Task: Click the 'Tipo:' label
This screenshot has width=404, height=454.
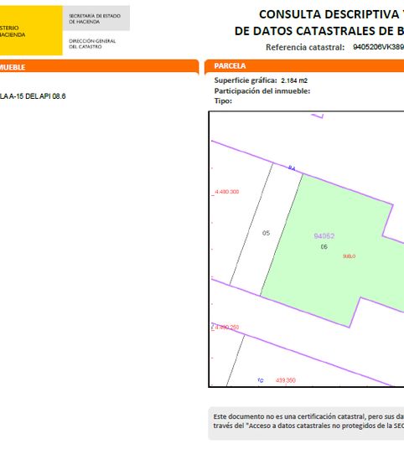Action: pyautogui.click(x=223, y=101)
